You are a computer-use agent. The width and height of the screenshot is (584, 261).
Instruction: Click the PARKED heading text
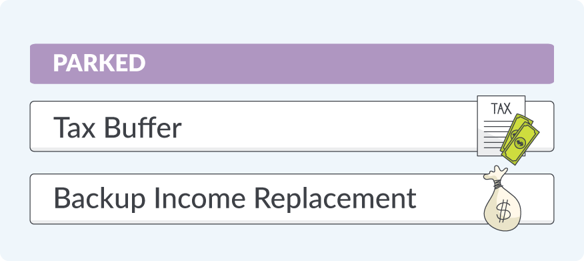99,63
